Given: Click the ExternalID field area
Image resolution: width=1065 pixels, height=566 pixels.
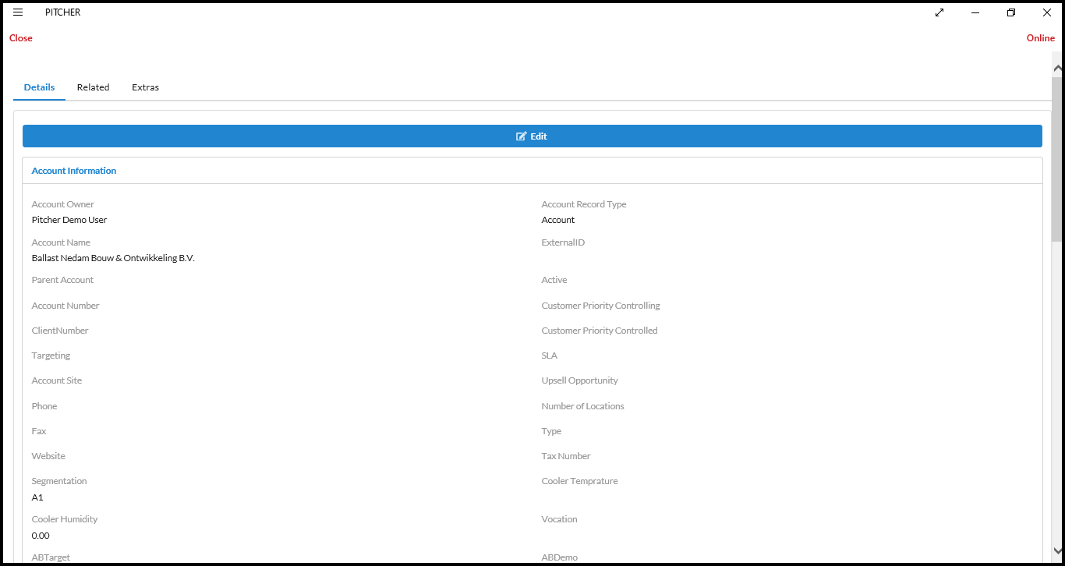Looking at the screenshot, I should [x=563, y=242].
